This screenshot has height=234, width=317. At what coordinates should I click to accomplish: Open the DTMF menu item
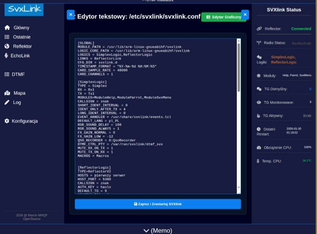[x=18, y=74]
